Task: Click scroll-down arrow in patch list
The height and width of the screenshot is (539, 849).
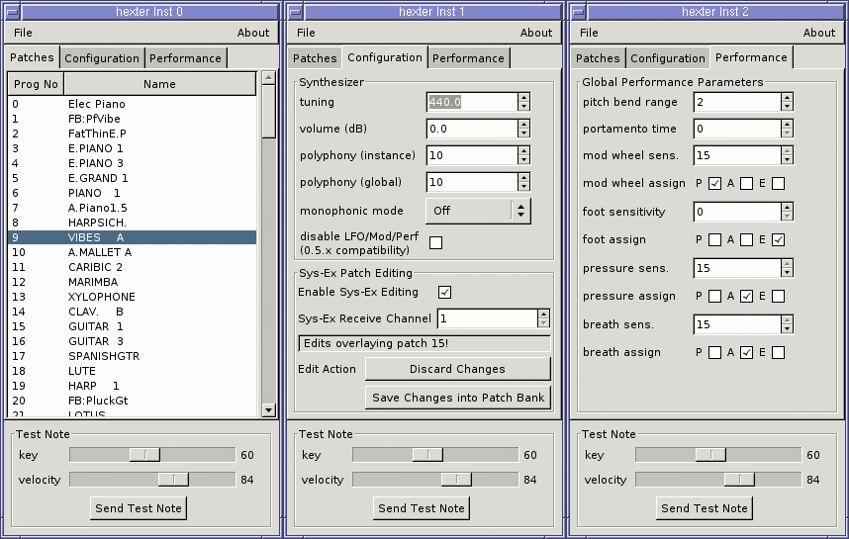Action: click(x=268, y=409)
